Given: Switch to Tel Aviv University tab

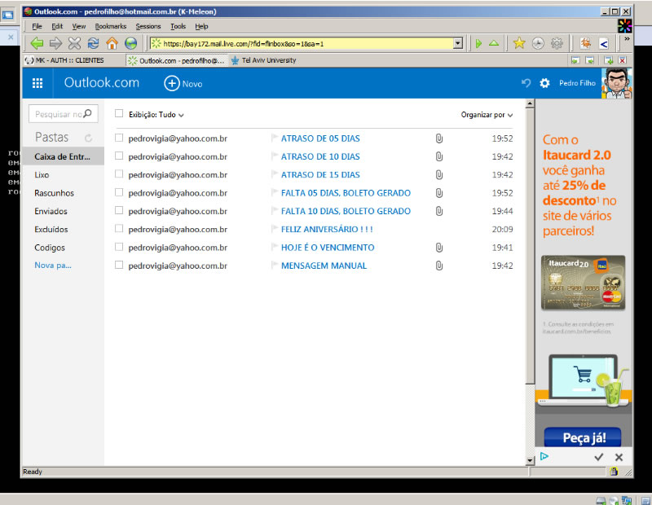Looking at the screenshot, I should tap(263, 60).
